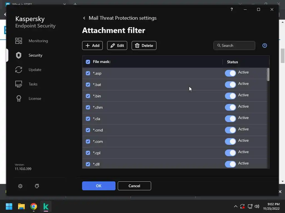
Task: Uncheck the *.cpl checkbox
Action: 88,153
